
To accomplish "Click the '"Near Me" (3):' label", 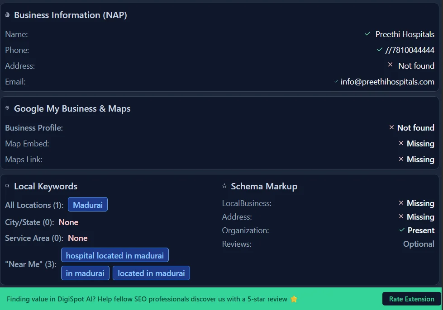I will 31,264.
